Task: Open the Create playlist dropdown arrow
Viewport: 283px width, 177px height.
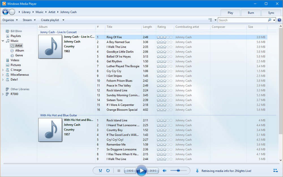Action: pos(63,20)
